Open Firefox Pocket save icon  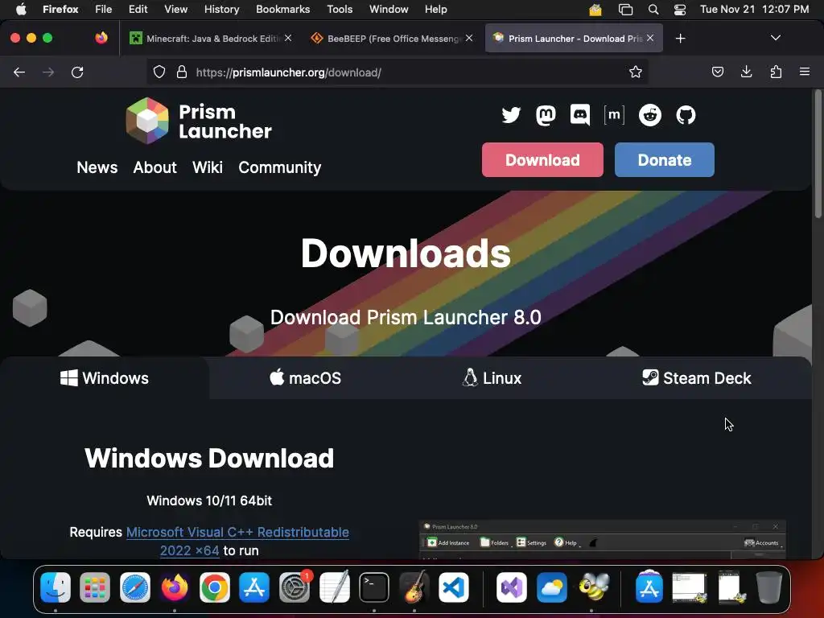(717, 72)
